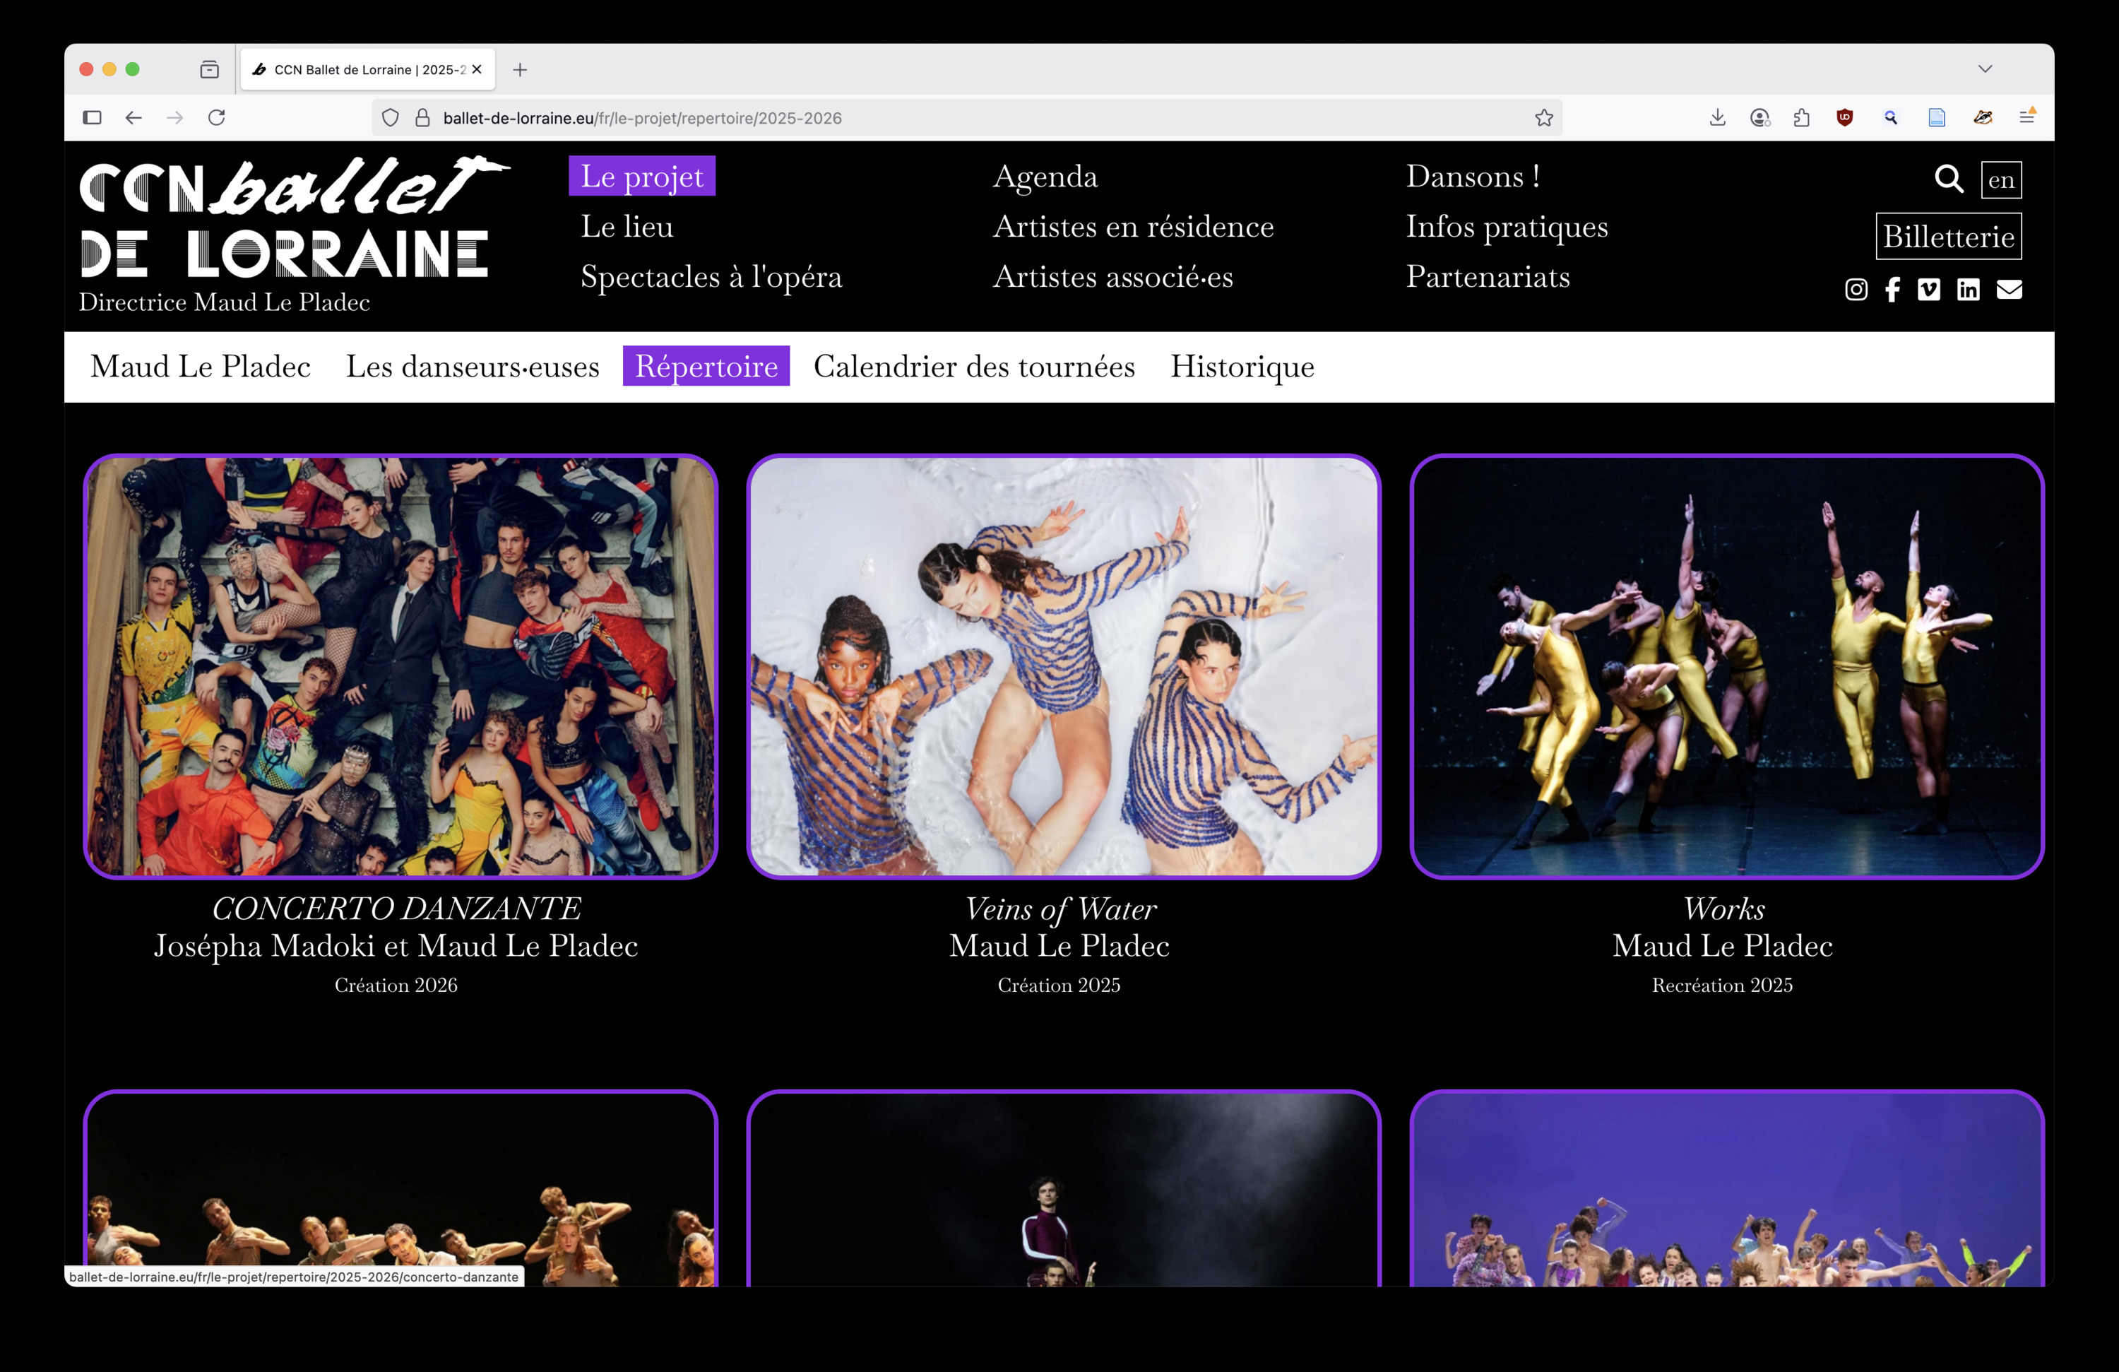Go to Calendrier des tournées tab
The width and height of the screenshot is (2119, 1372).
click(973, 367)
